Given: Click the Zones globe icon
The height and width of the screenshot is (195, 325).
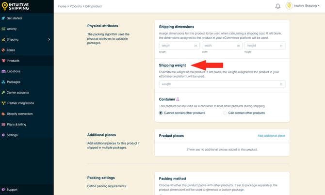Looking at the screenshot, I should (3, 50).
